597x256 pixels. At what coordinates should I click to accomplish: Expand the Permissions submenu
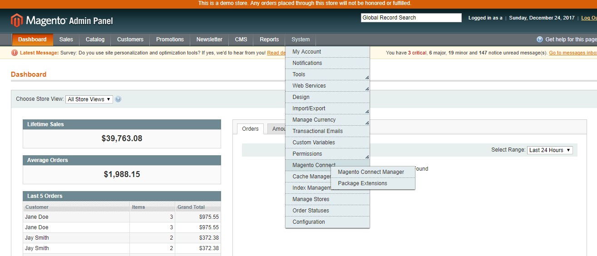[327, 154]
